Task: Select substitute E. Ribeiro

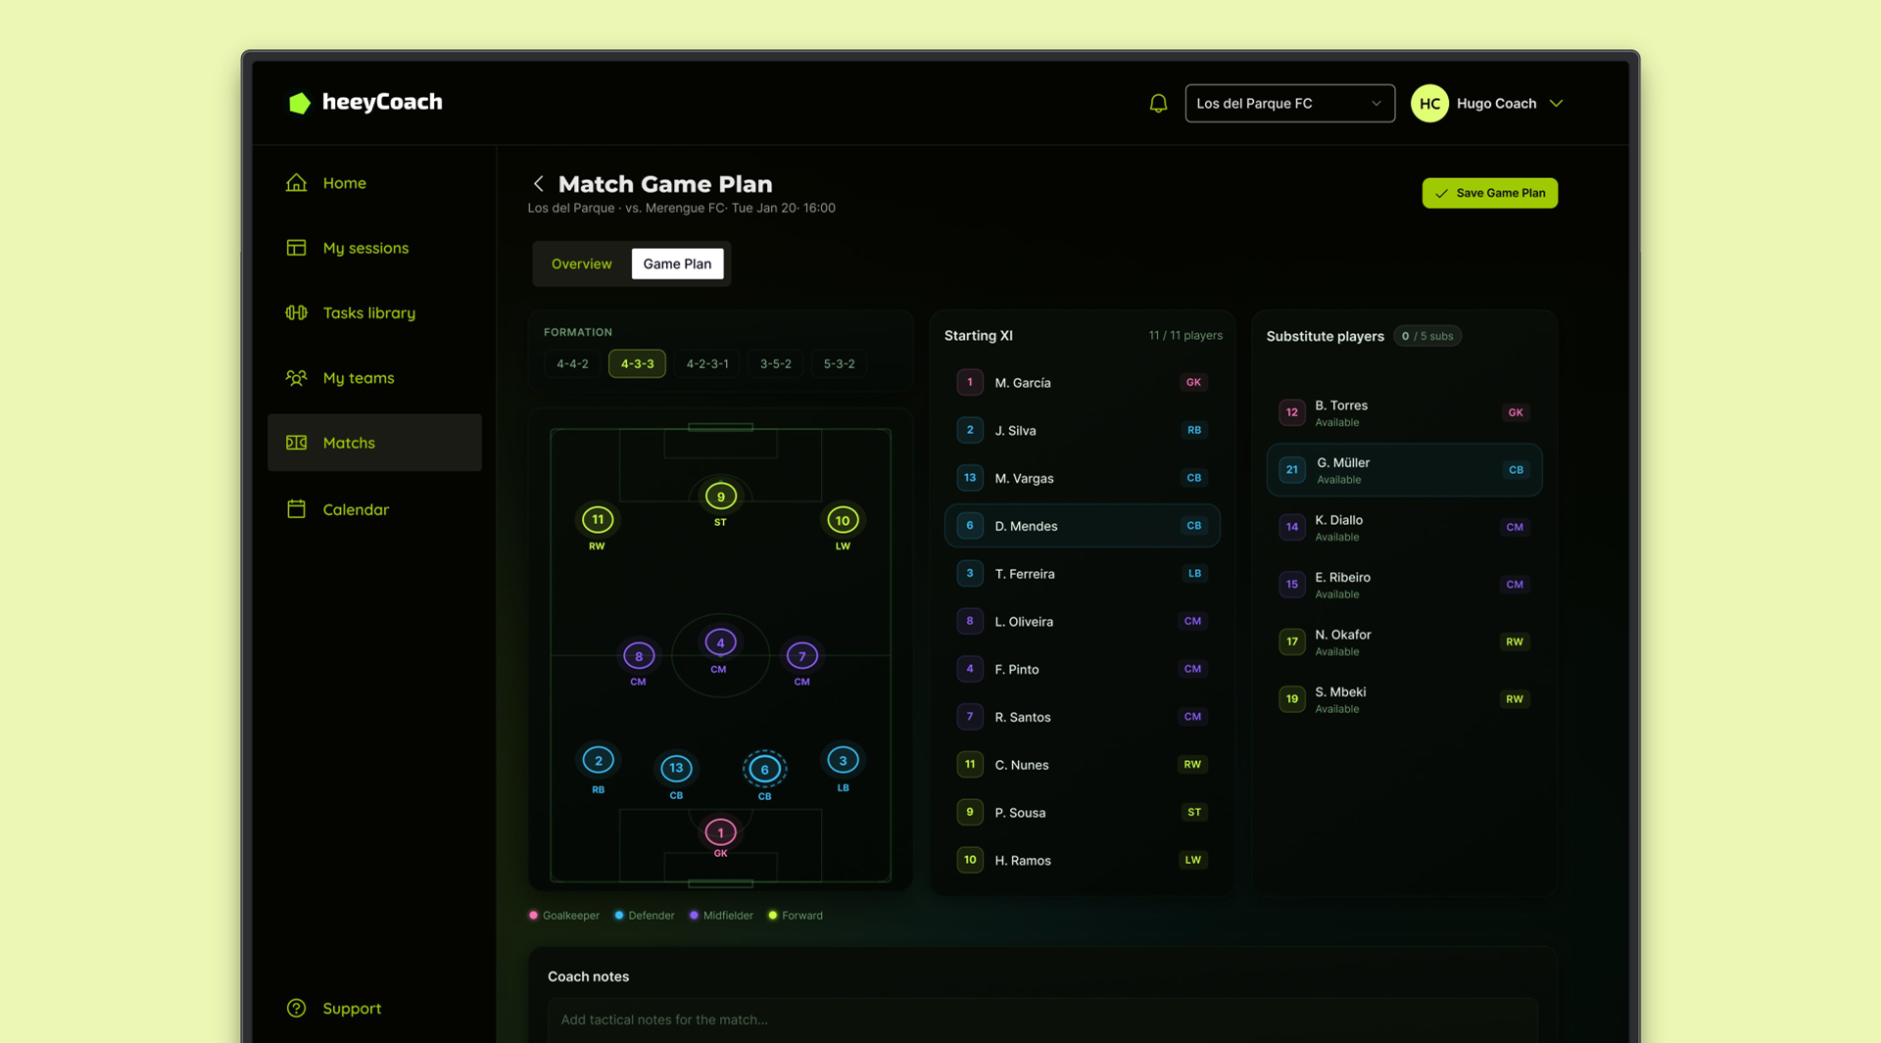Action: coord(1404,585)
